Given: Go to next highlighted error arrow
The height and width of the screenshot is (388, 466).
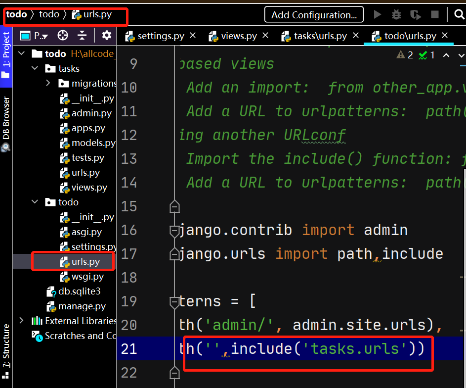Looking at the screenshot, I should 461,55.
